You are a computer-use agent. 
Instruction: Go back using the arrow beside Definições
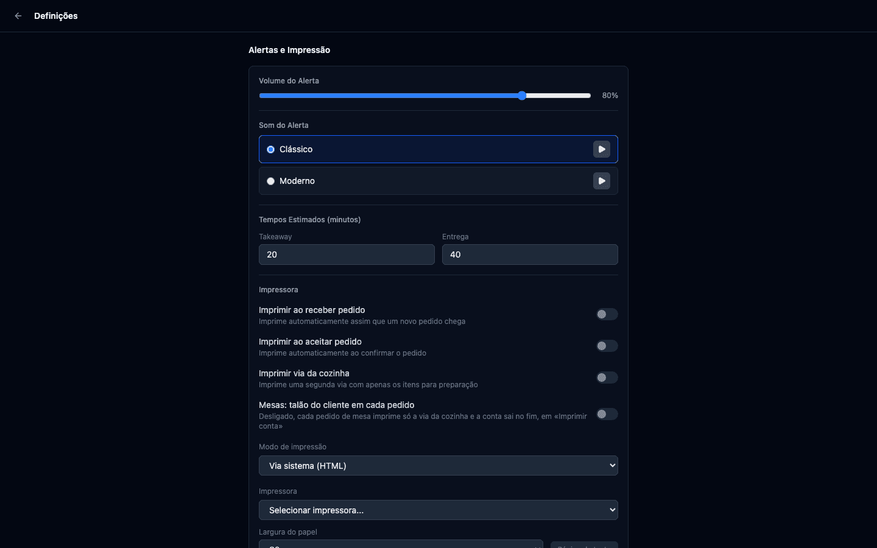tap(18, 16)
